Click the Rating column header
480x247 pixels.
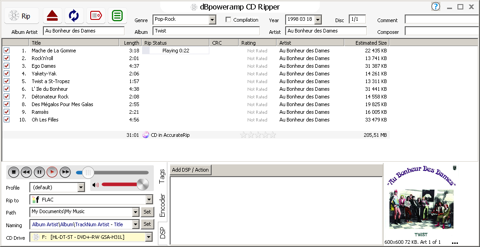(258, 42)
